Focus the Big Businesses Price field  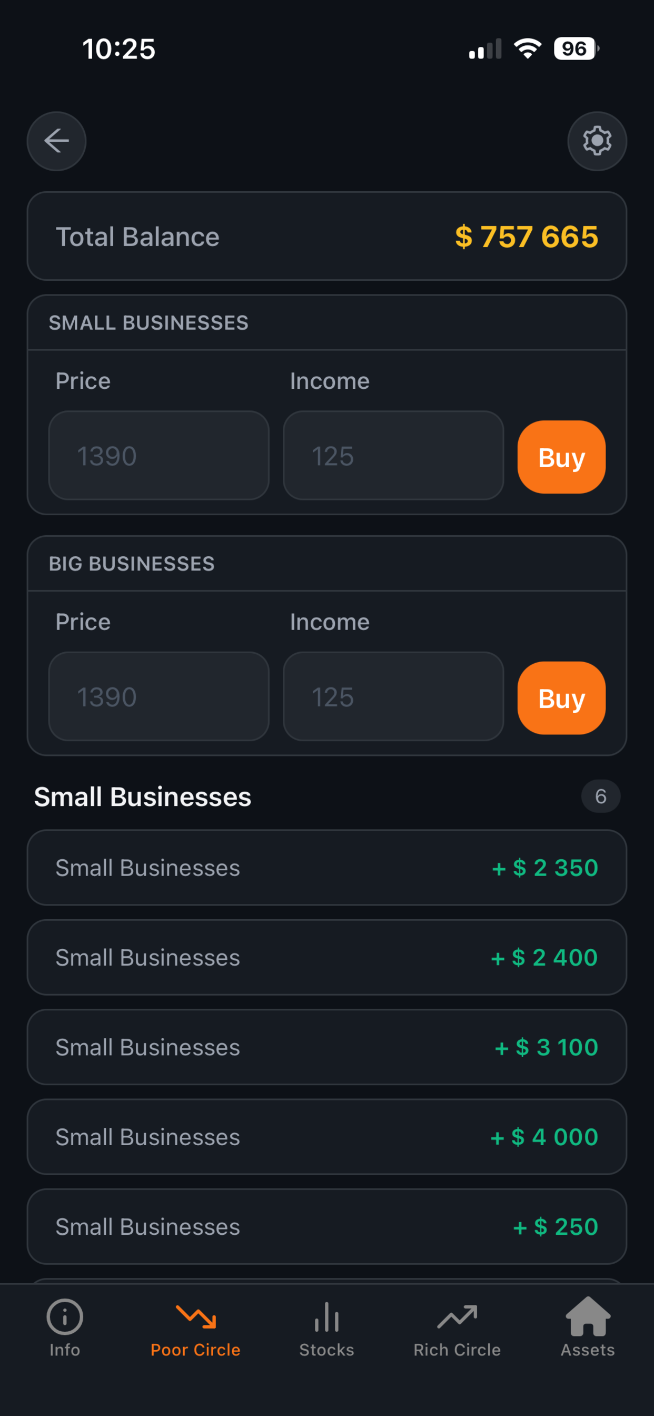coord(159,696)
